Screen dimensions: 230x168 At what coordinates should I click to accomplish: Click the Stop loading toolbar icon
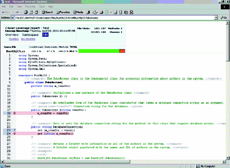[26, 12]
